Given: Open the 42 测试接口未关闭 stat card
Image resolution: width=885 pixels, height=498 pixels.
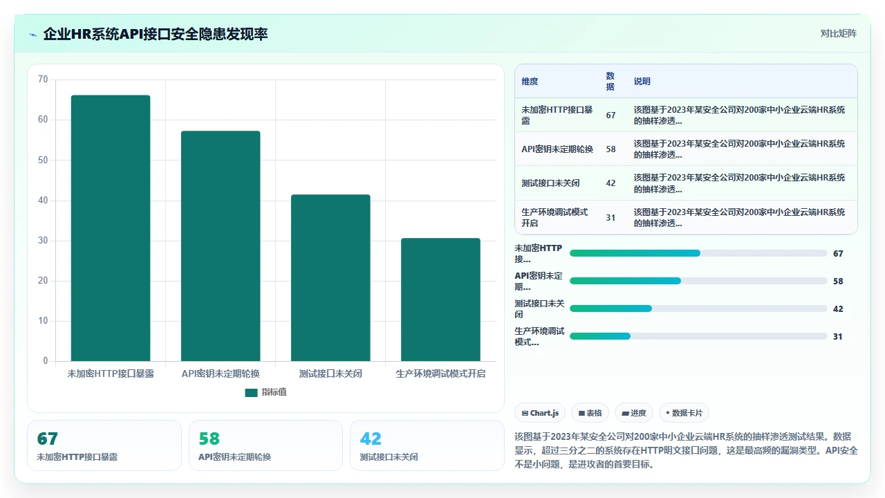Looking at the screenshot, I should 427,445.
